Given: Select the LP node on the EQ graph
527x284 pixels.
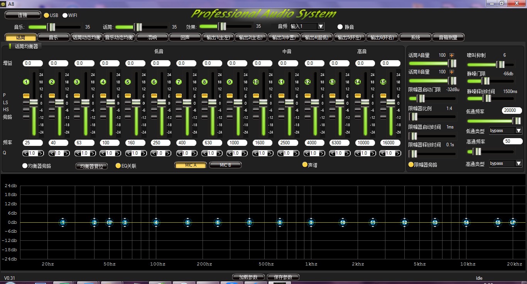Looking at the screenshot, I should tap(513, 222).
